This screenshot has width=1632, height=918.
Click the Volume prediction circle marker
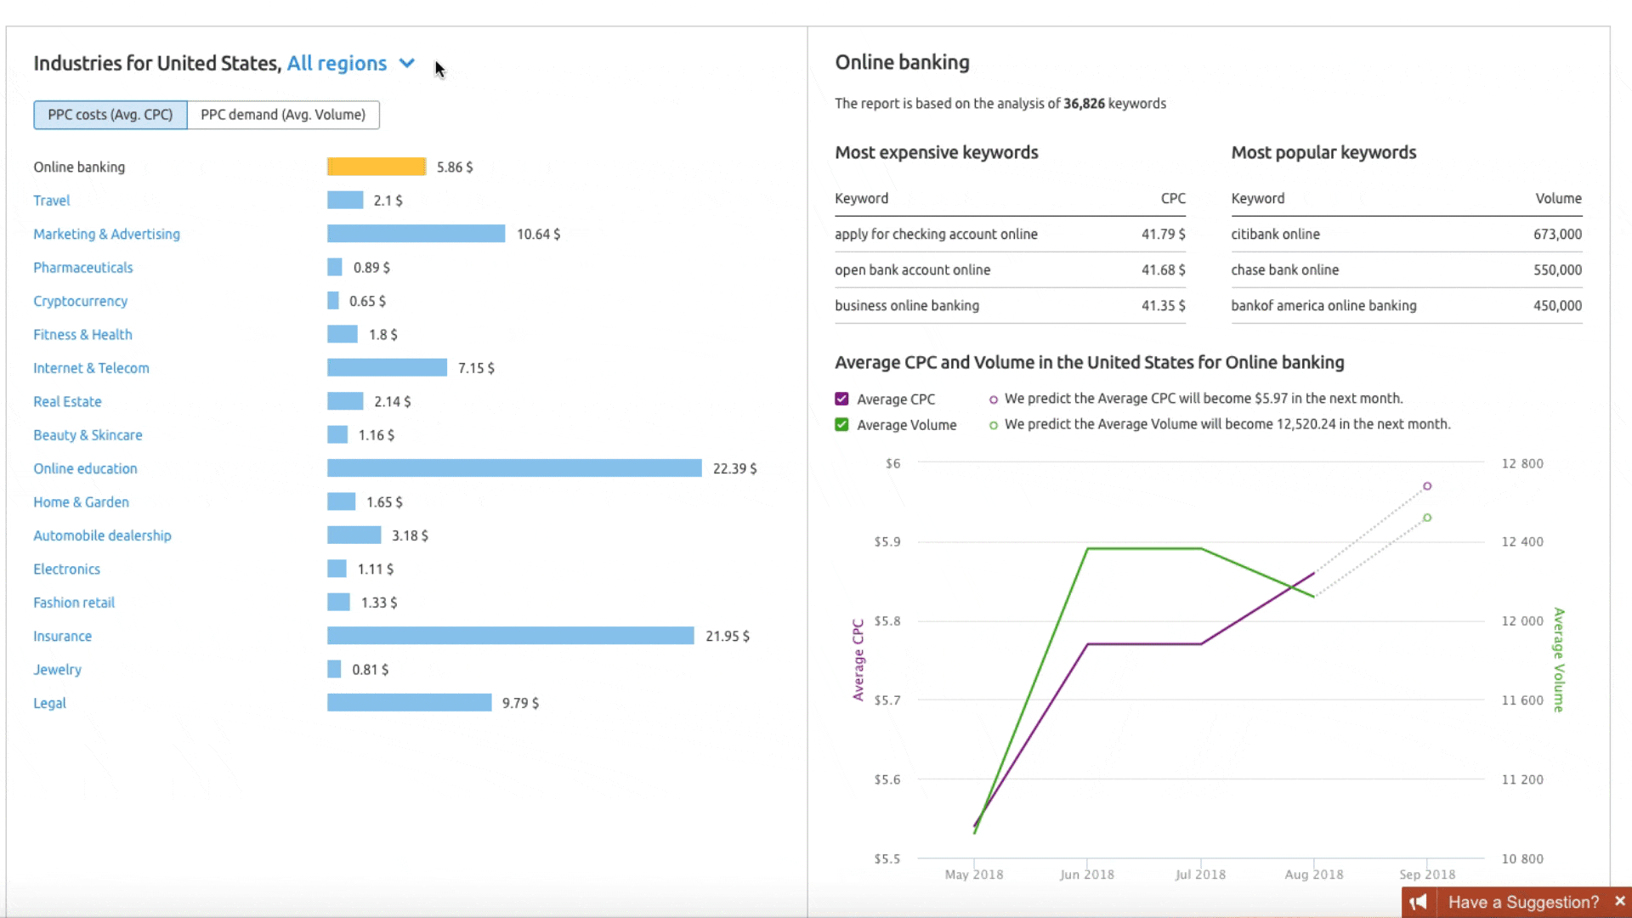[1427, 518]
